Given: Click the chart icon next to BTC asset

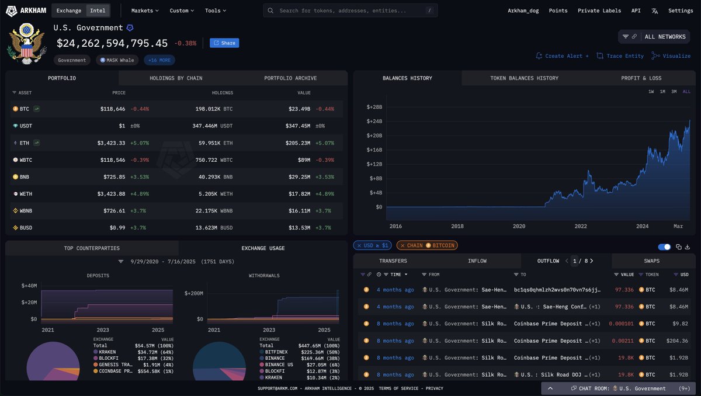Looking at the screenshot, I should coord(37,109).
